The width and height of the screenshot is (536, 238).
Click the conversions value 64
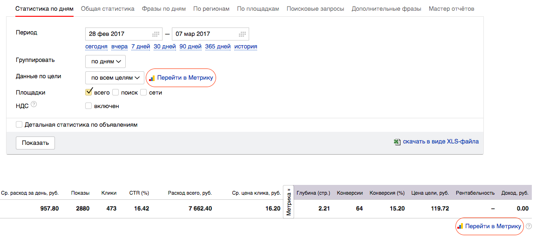[359, 209]
